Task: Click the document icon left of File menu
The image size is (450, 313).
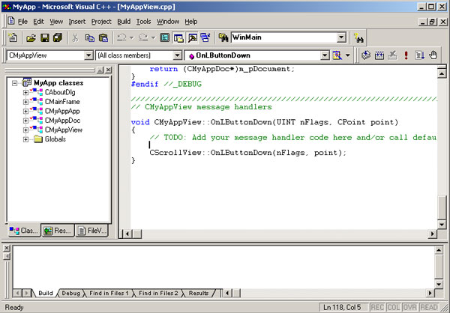Action: (x=11, y=21)
